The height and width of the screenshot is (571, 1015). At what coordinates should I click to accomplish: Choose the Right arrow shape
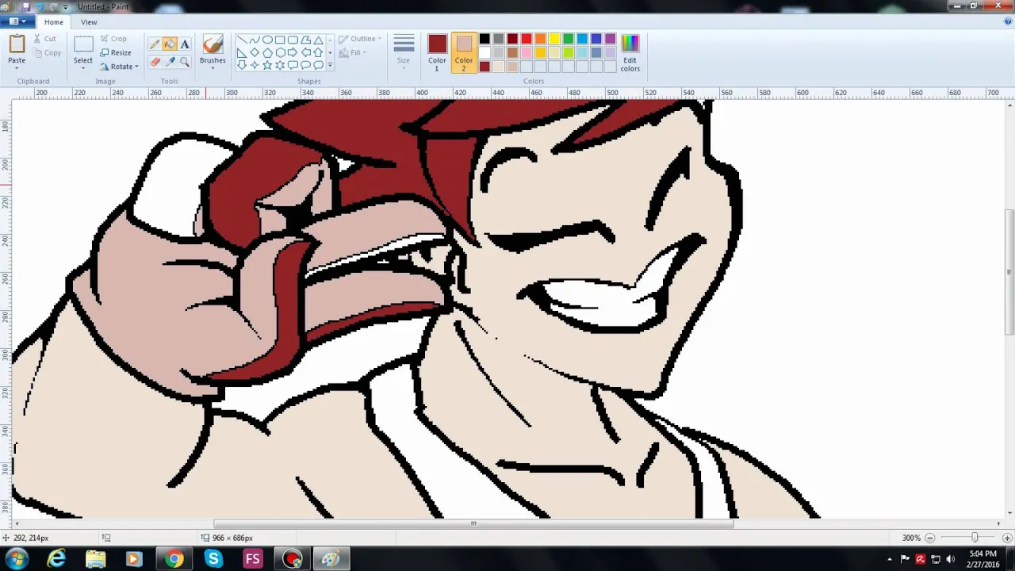coord(293,52)
